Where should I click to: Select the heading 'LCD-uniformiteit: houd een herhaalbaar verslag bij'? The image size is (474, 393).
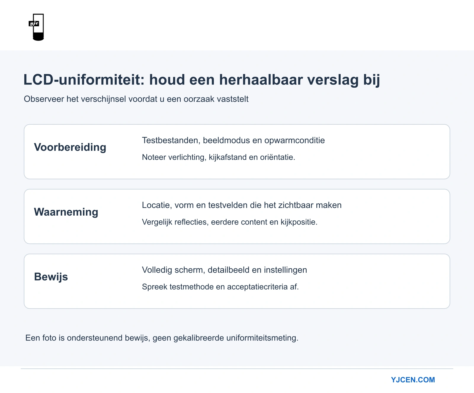(x=201, y=80)
